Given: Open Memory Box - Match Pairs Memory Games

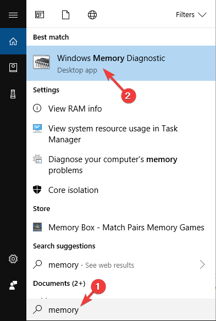Looking at the screenshot, I should click(126, 228).
